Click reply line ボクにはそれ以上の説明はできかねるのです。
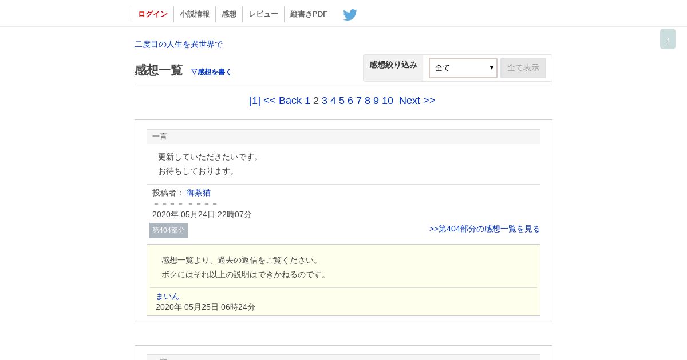687x360 pixels. point(246,274)
